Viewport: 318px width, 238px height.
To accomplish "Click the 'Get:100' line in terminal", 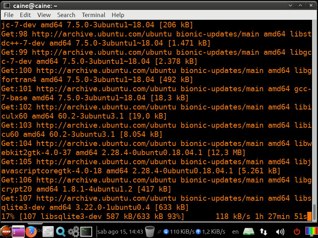I will [156, 71].
